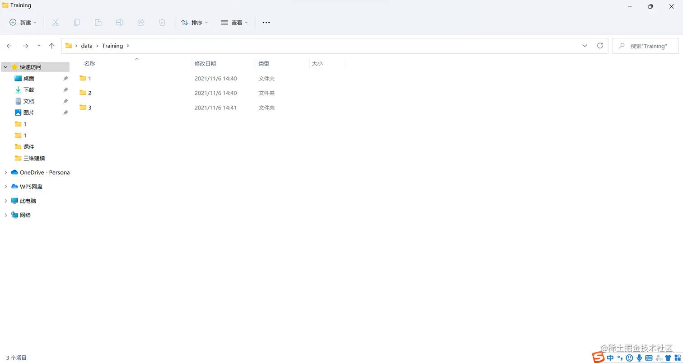Viewport: 683px width, 363px height.
Task: Unpin 桌面 using its pin icon
Action: click(65, 78)
